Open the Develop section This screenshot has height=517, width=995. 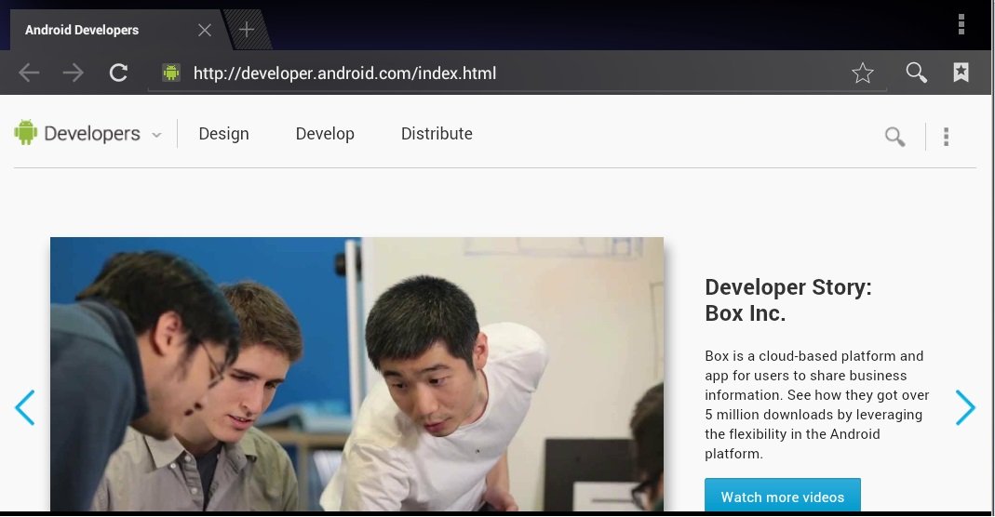click(x=325, y=134)
